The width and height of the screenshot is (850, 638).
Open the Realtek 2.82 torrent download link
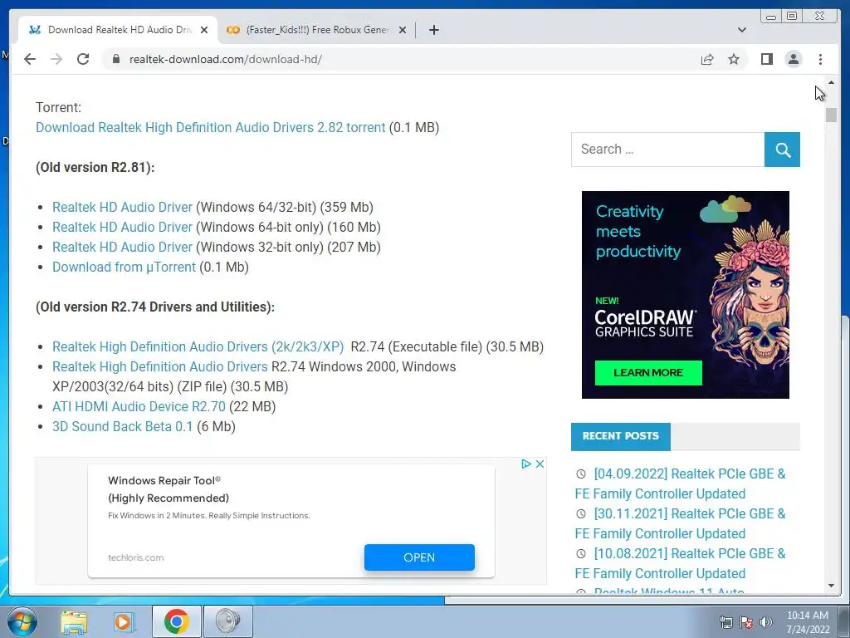tap(210, 127)
